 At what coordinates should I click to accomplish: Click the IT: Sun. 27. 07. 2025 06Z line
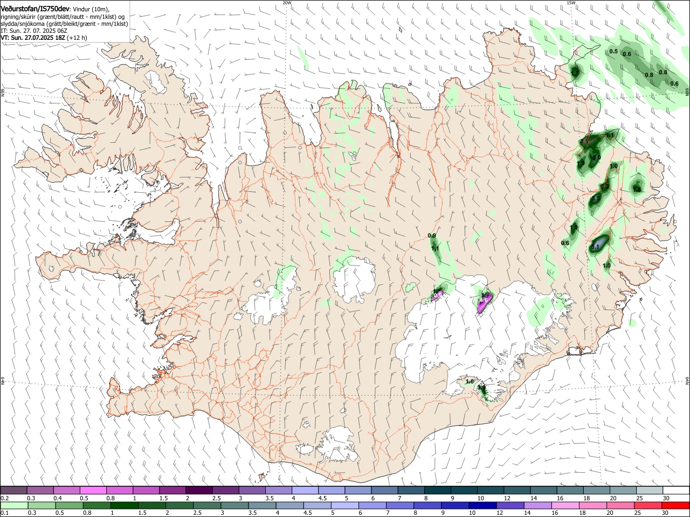click(34, 31)
